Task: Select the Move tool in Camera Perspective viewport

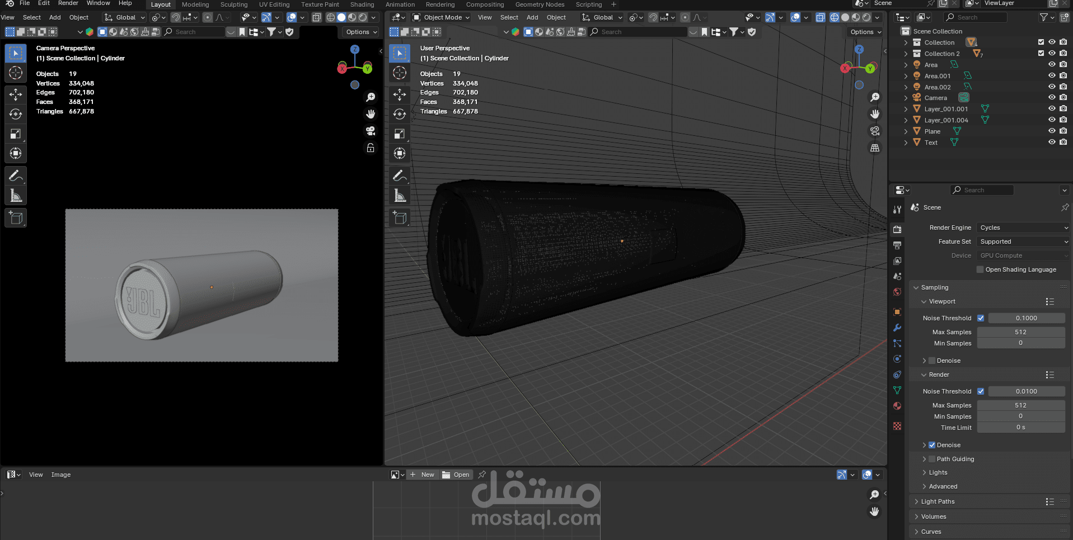Action: (16, 94)
